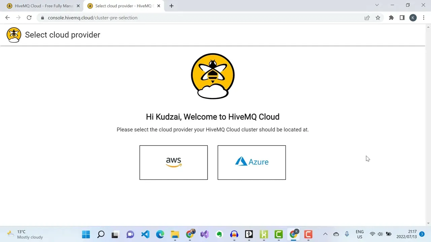The image size is (431, 242).
Task: Share this page via address bar icon
Action: point(367,18)
